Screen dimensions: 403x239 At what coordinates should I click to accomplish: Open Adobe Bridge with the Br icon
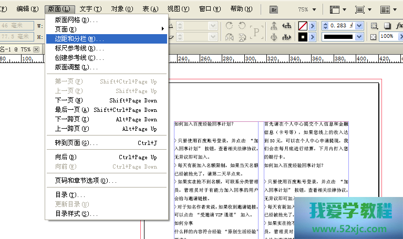tap(273, 9)
